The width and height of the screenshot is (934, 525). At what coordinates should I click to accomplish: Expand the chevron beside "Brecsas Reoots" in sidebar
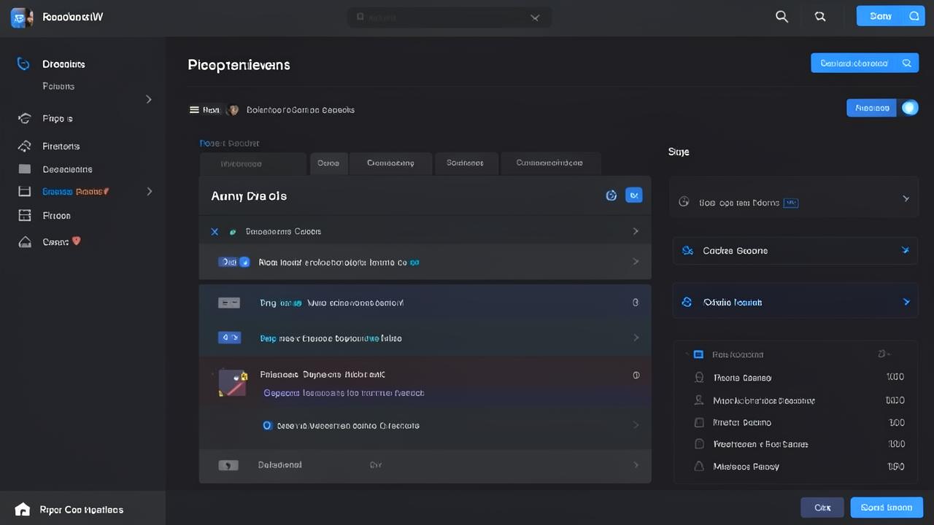(x=150, y=191)
